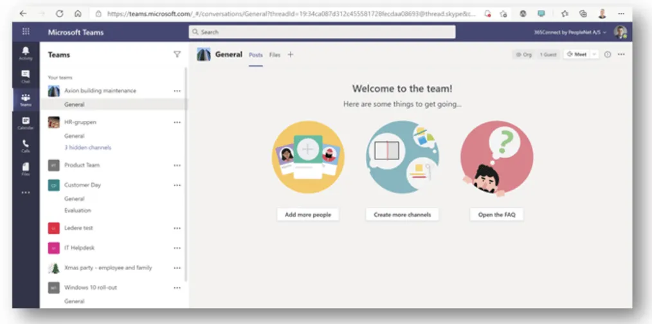This screenshot has width=652, height=324.
Task: Open Xmas party - employee and family team
Action: tap(108, 268)
